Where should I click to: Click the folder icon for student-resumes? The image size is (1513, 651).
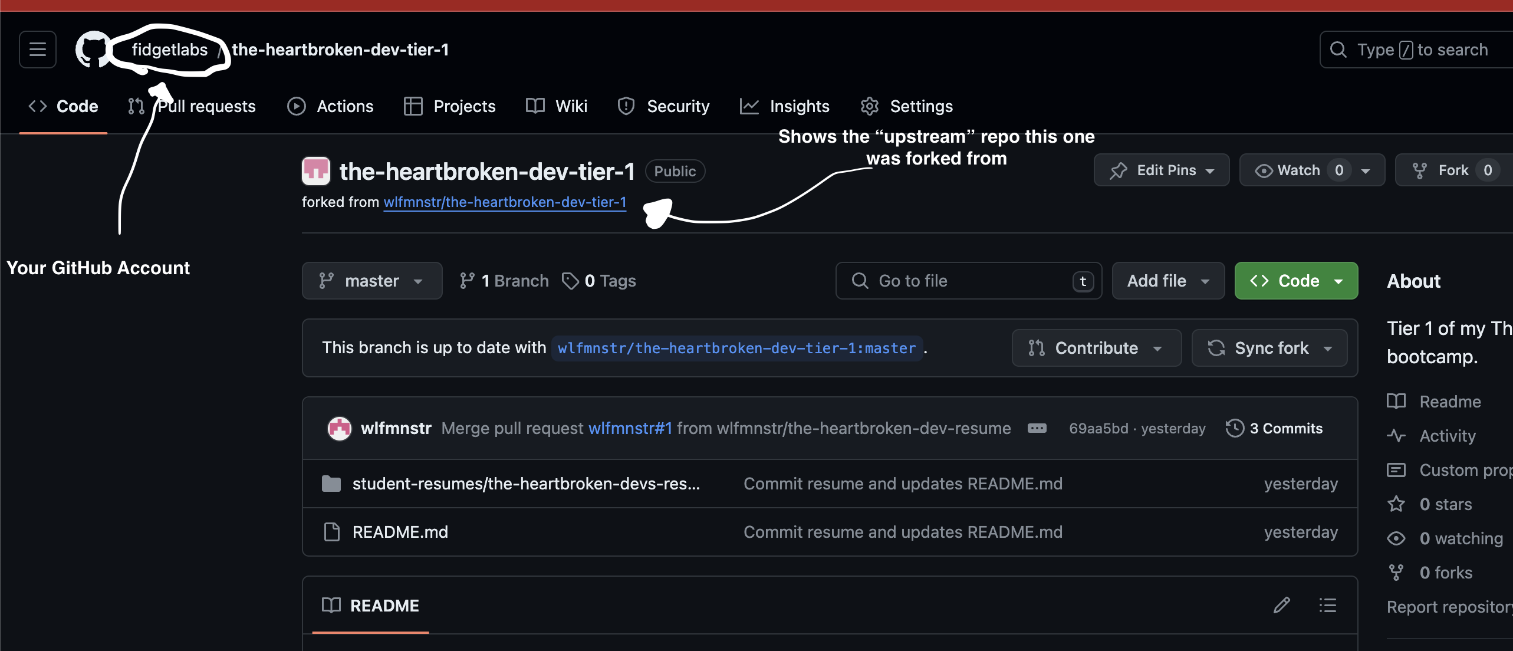[331, 484]
